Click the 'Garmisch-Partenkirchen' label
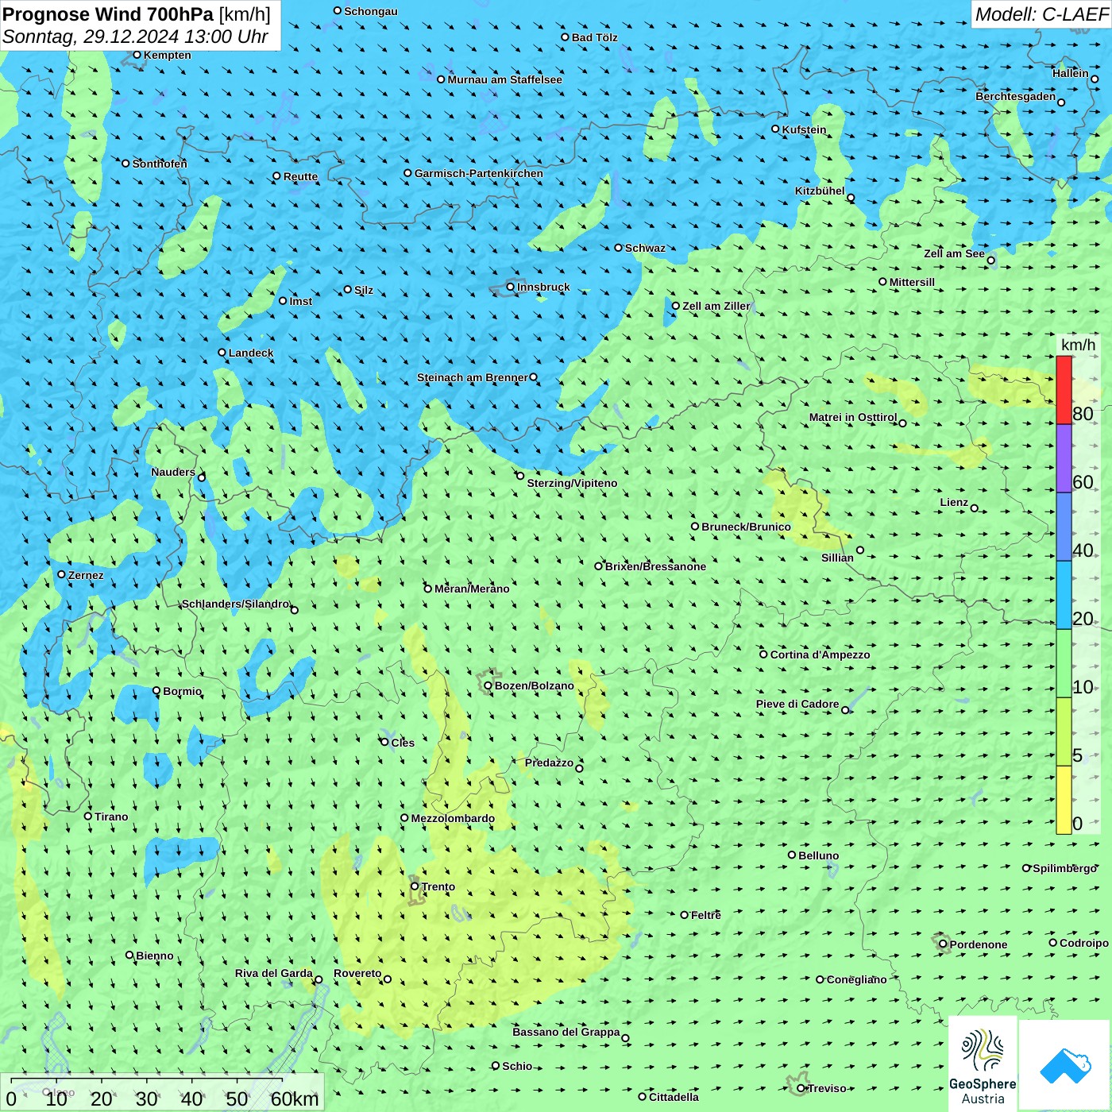The height and width of the screenshot is (1112, 1112). [479, 173]
